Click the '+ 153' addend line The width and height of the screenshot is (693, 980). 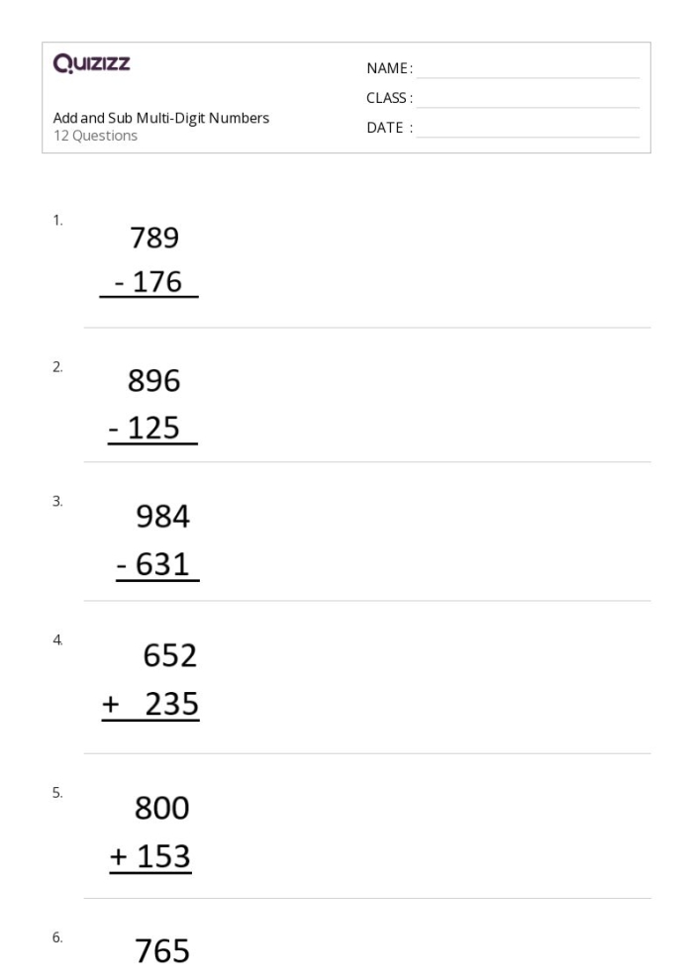pos(150,856)
